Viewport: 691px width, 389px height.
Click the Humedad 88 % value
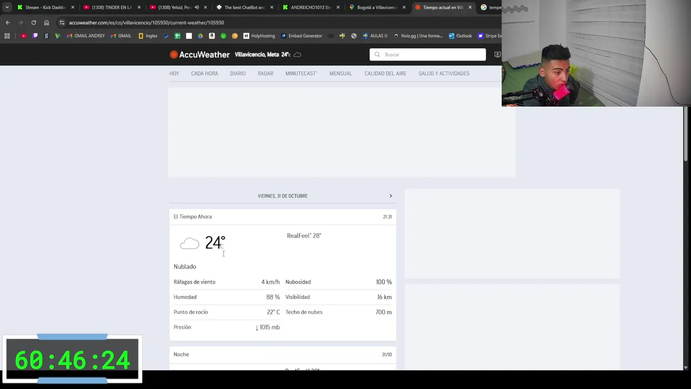[x=273, y=297]
